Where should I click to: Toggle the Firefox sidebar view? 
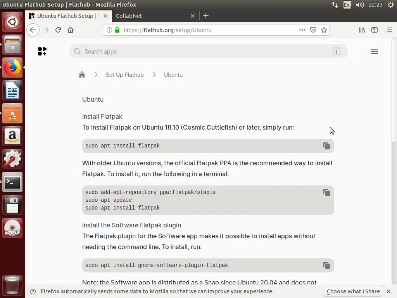pyautogui.click(x=375, y=30)
